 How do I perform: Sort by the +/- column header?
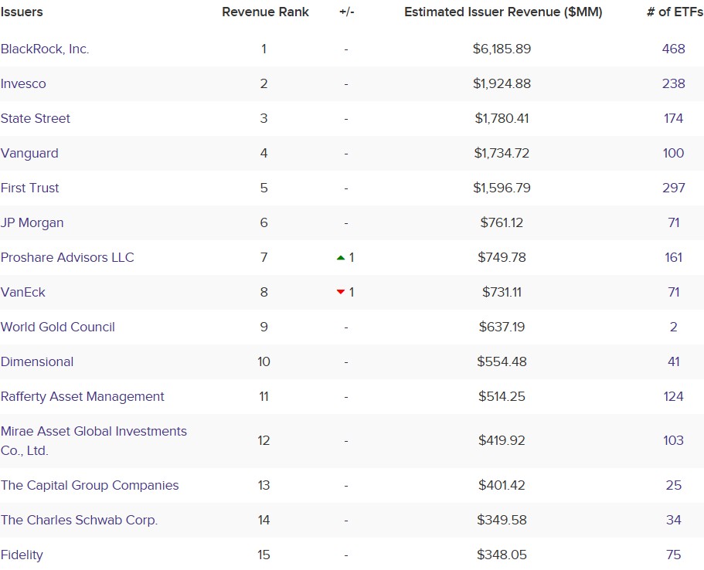(345, 12)
